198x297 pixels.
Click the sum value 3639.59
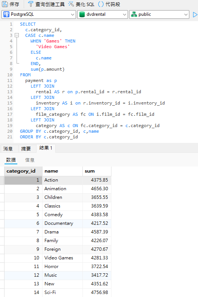coord(97,206)
